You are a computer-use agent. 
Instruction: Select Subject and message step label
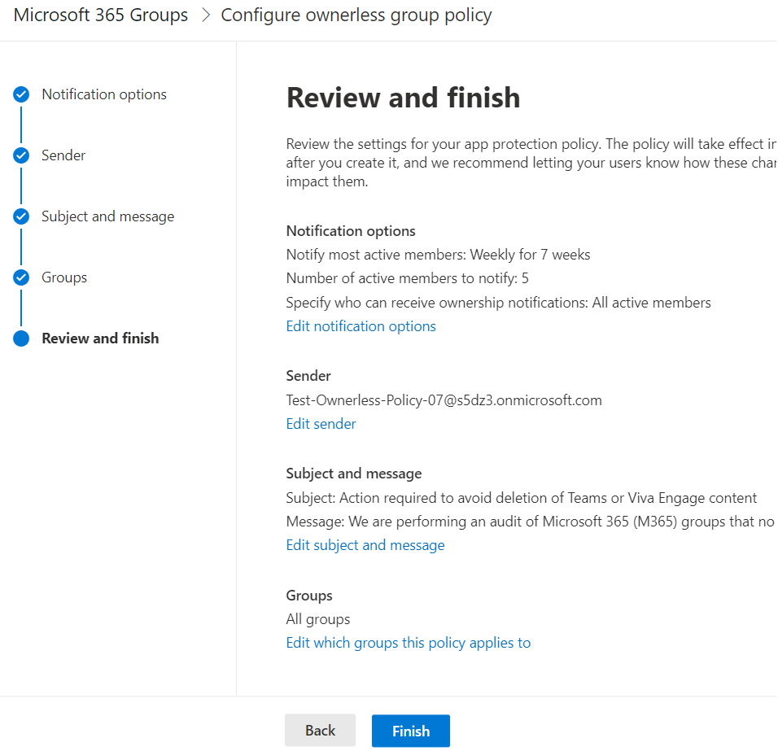pyautogui.click(x=107, y=216)
